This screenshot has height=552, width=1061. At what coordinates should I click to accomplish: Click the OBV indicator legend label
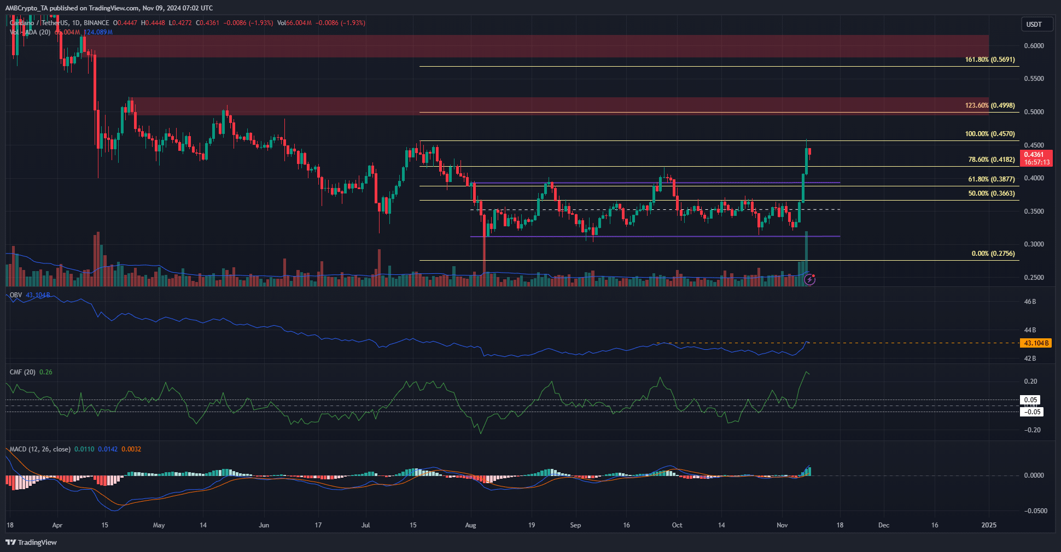tap(16, 295)
